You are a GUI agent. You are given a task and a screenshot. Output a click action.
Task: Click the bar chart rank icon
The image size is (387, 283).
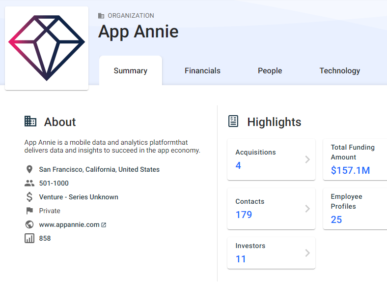point(29,239)
